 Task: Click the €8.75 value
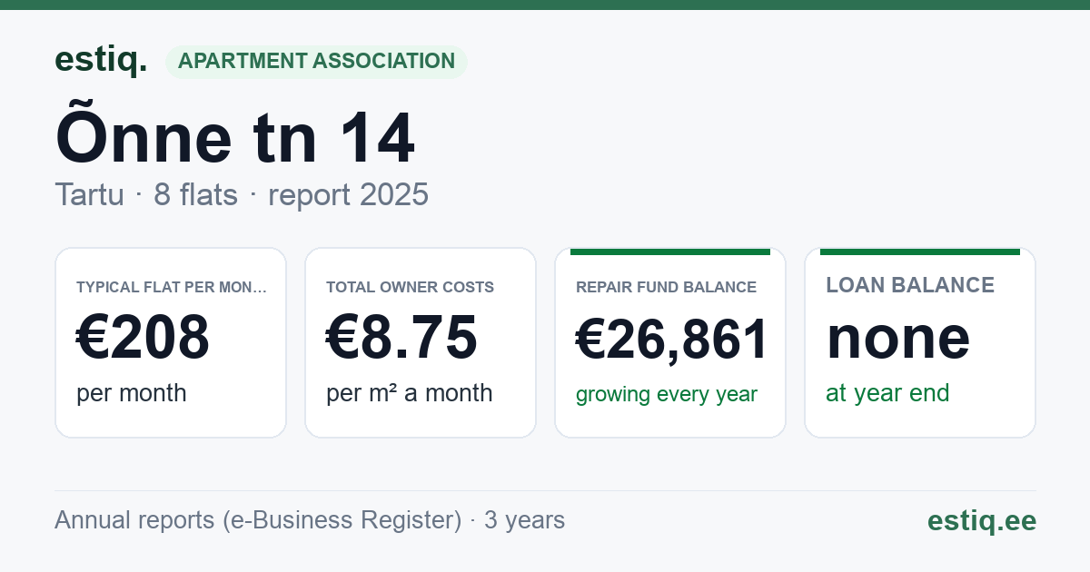401,337
